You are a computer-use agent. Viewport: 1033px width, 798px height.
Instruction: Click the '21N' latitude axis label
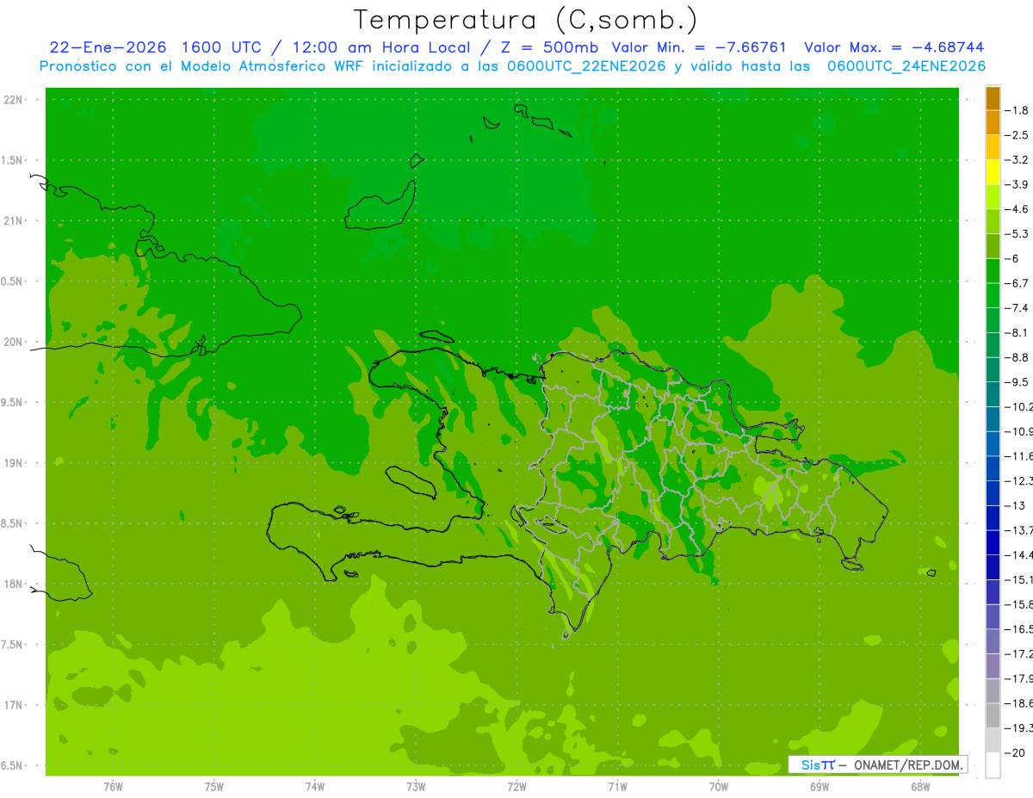pyautogui.click(x=15, y=221)
